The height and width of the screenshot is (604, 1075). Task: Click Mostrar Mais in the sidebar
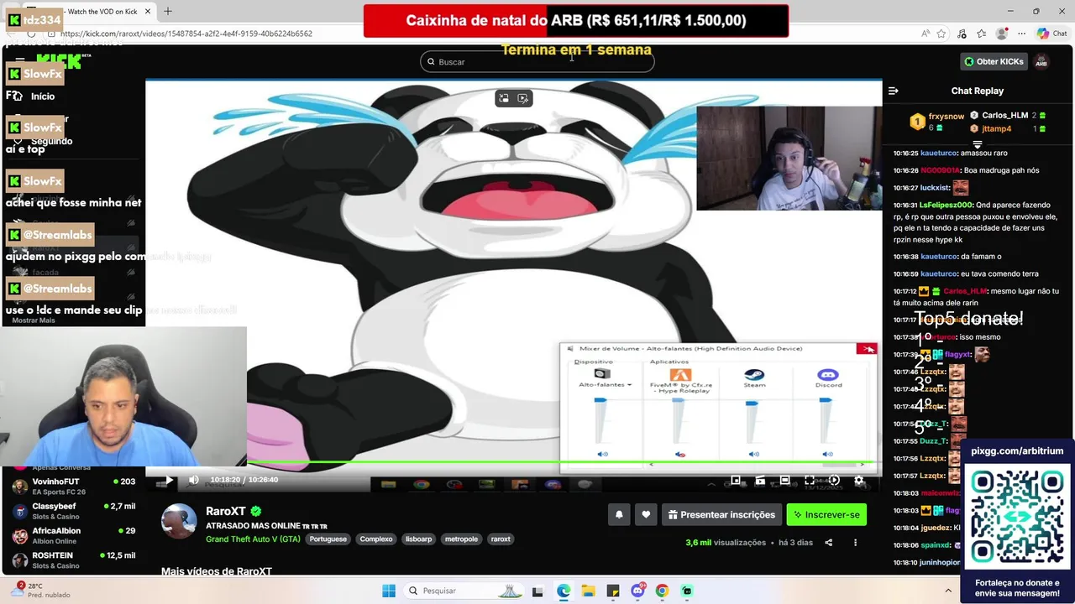(34, 320)
